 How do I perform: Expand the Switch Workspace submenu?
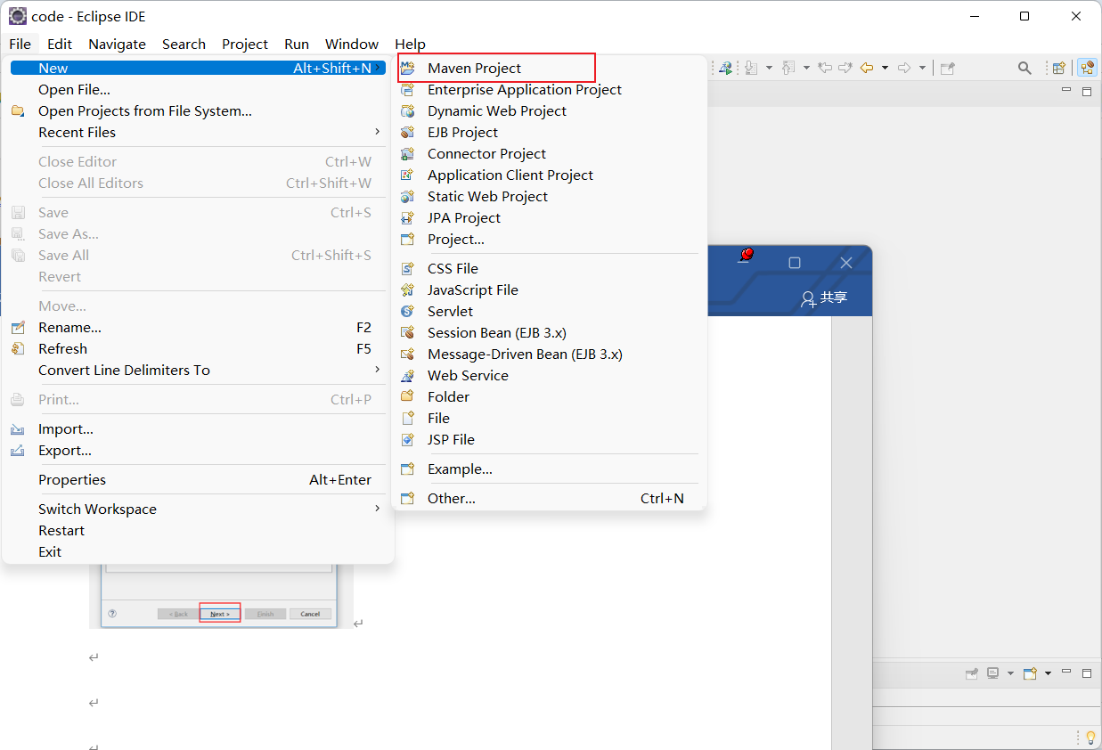tap(198, 509)
